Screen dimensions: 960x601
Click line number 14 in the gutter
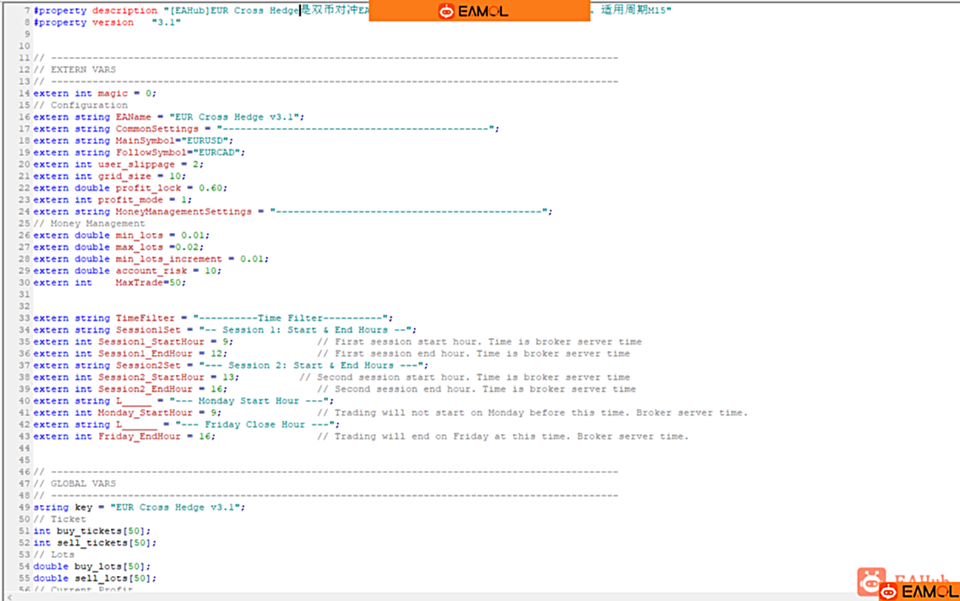coord(24,93)
